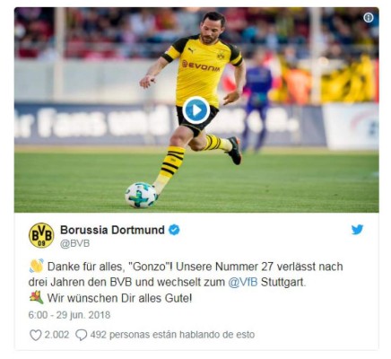Screen dimensions: 391x359
Task: Click the @BVB handle
Action: tap(74, 243)
